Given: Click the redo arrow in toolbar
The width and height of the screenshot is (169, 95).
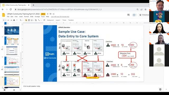Looking at the screenshot, I should 11,20.
